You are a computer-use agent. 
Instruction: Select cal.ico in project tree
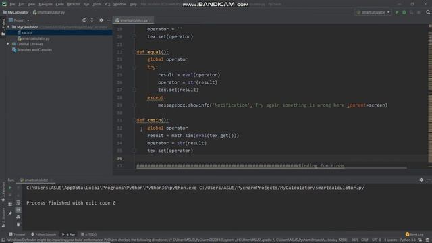(x=27, y=33)
